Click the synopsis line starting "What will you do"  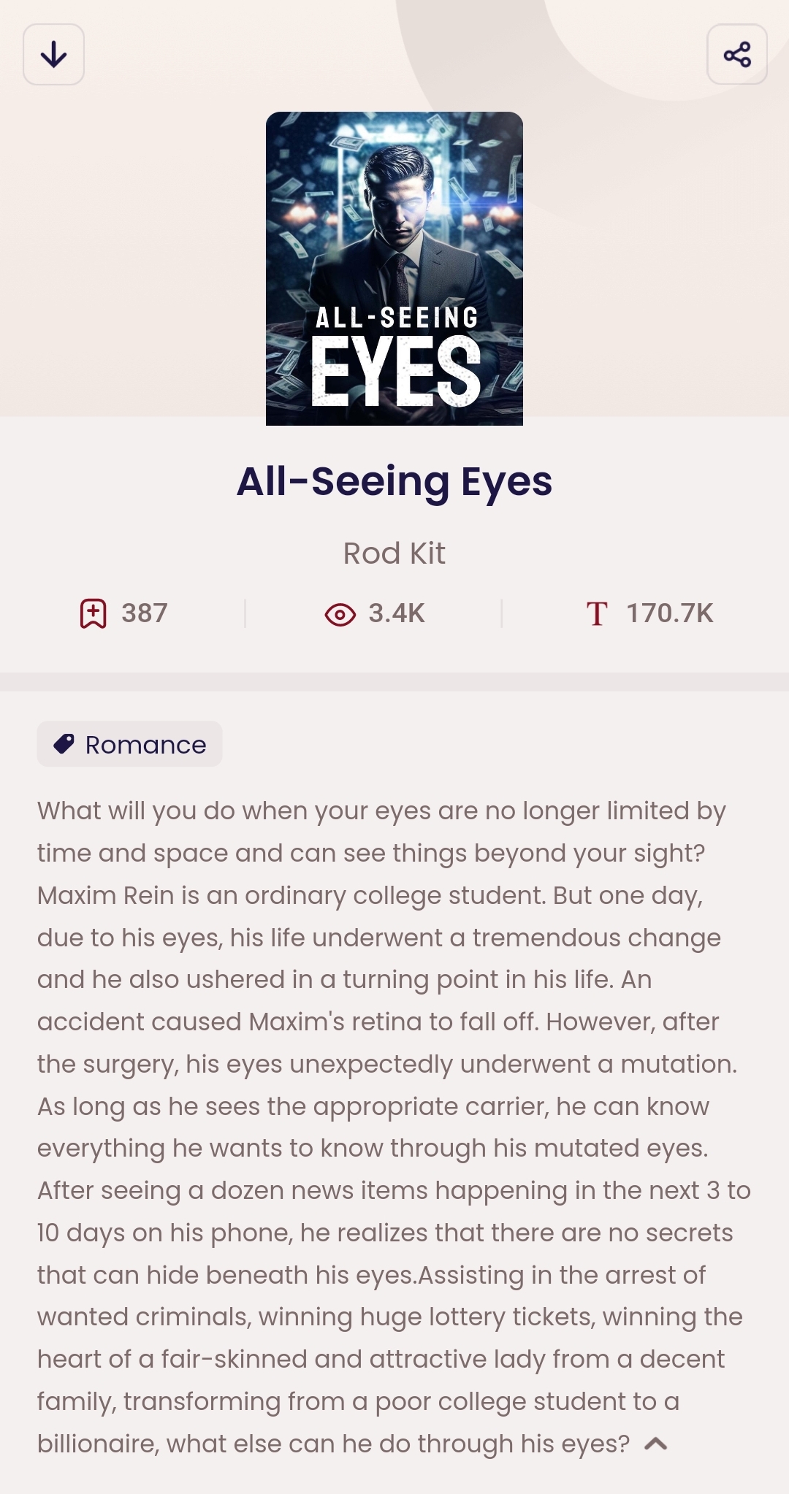point(381,811)
